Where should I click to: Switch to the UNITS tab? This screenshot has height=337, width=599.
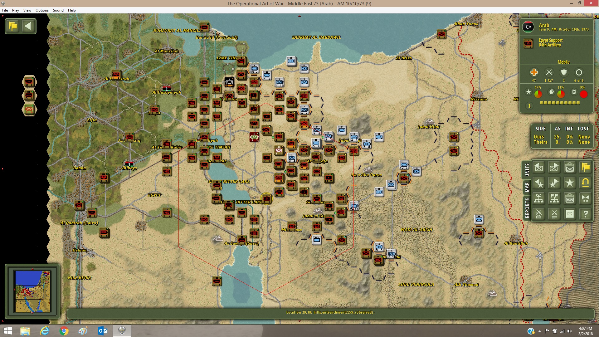[x=527, y=170]
